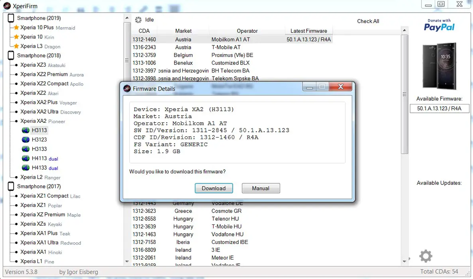The height and width of the screenshot is (279, 473).
Task: Select the Proximus (Vfe) BE row
Action: 232,55
